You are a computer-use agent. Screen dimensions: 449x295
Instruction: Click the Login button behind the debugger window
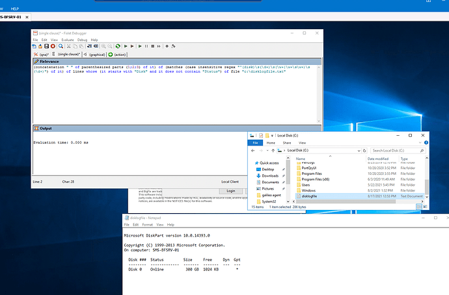point(231,191)
